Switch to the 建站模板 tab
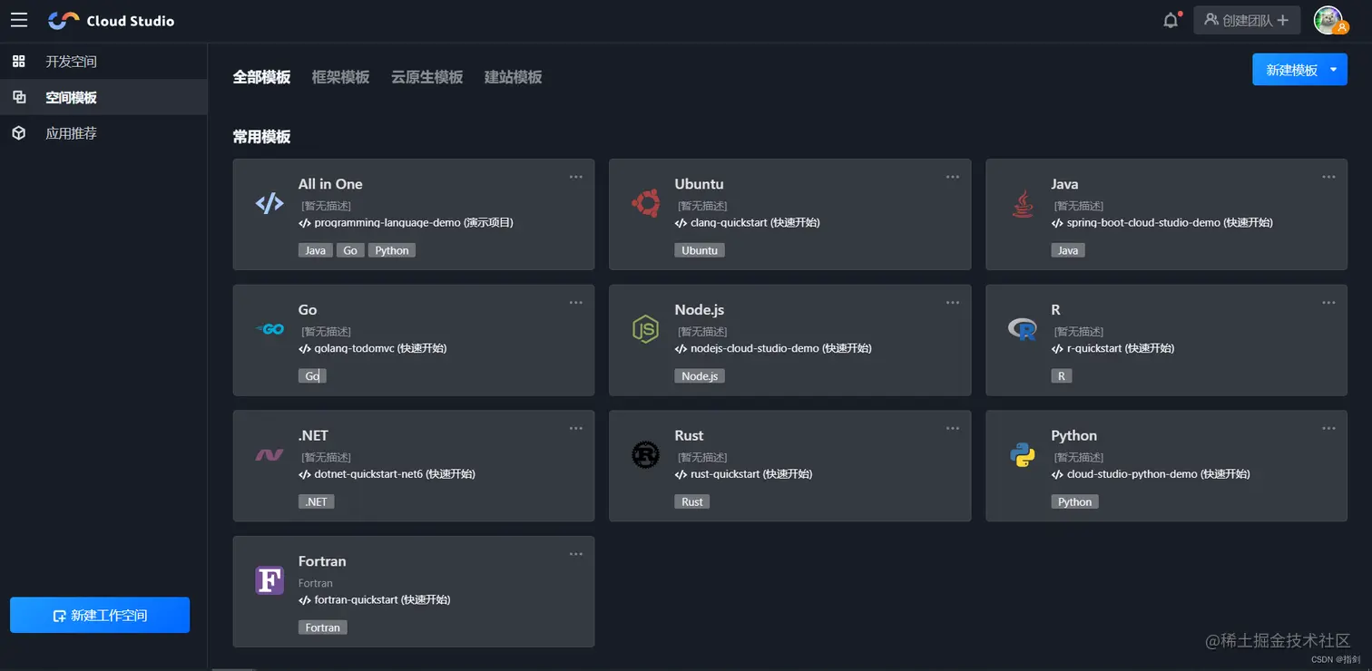The image size is (1372, 671). point(514,77)
